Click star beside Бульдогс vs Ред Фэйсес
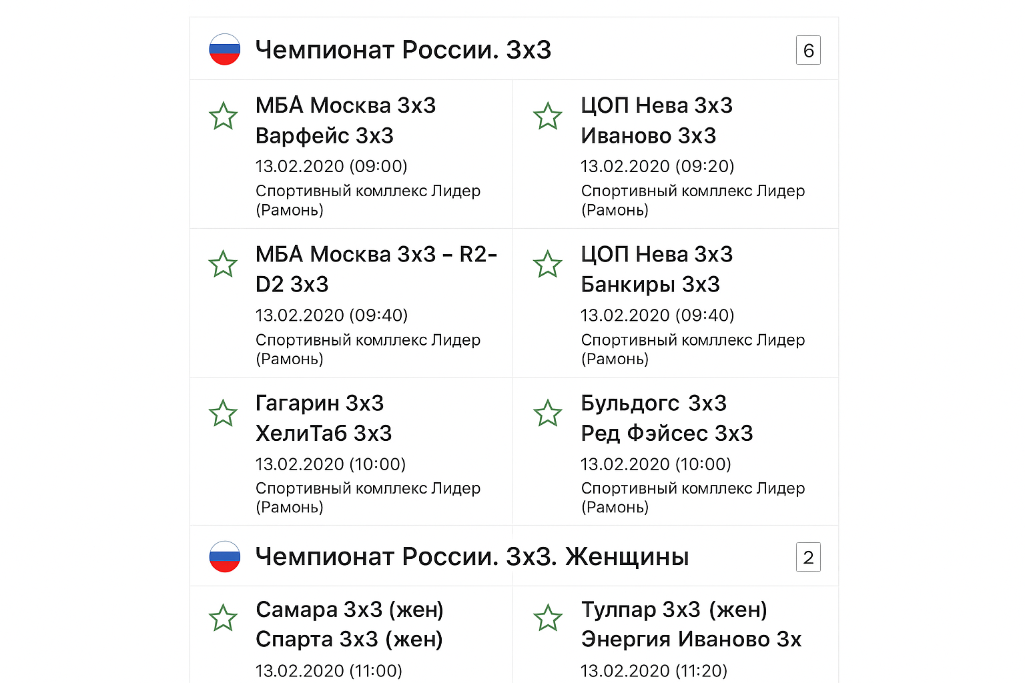Viewport: 1025px width, 683px height. (x=548, y=414)
